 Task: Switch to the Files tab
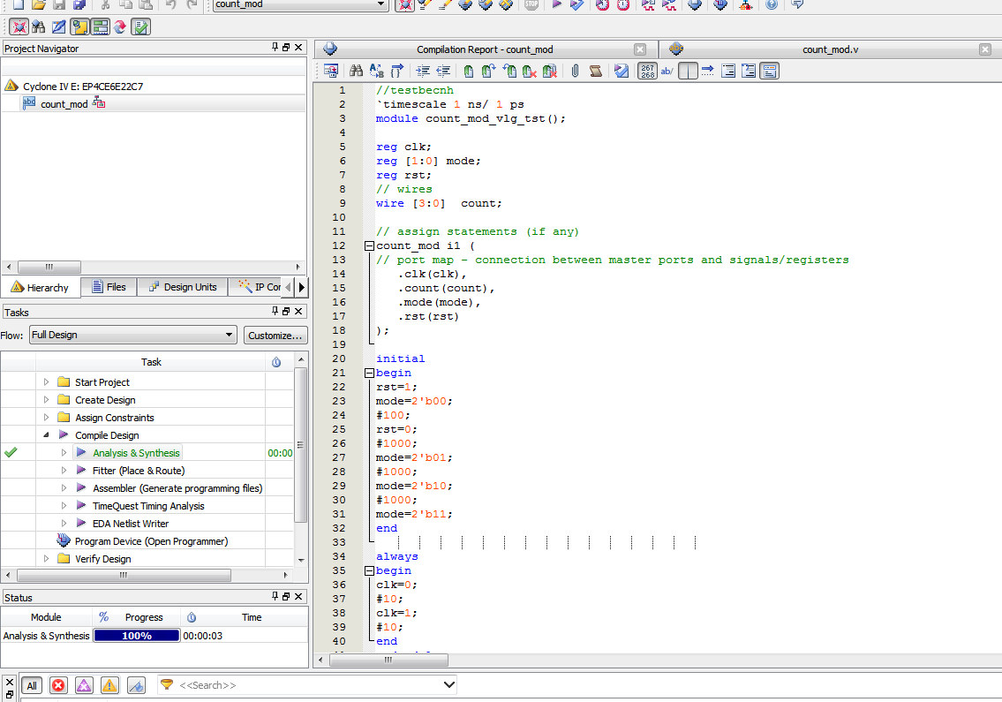109,287
